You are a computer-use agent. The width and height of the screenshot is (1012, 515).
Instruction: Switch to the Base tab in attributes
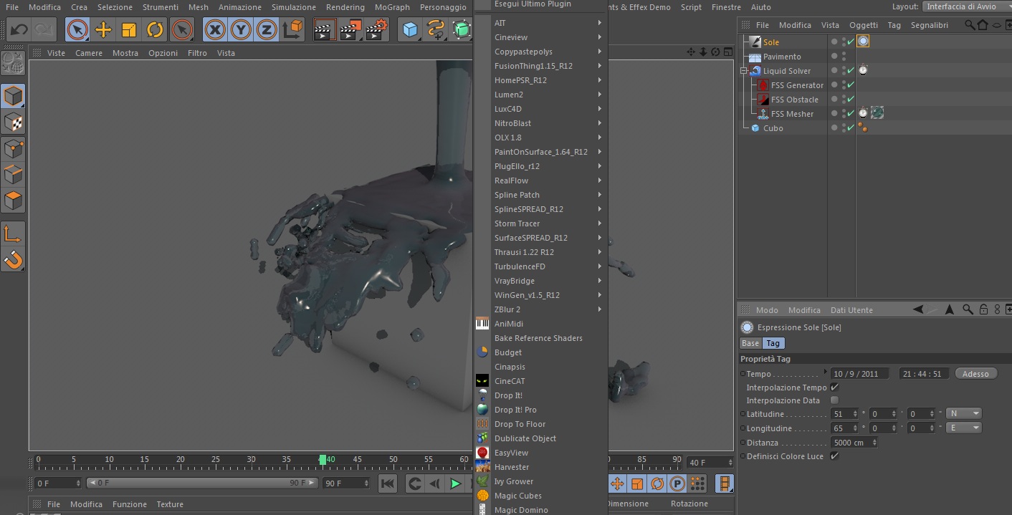(750, 343)
